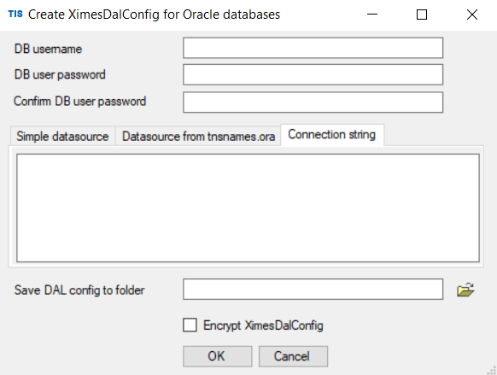Select the Confirm DB user password field

pyautogui.click(x=313, y=102)
